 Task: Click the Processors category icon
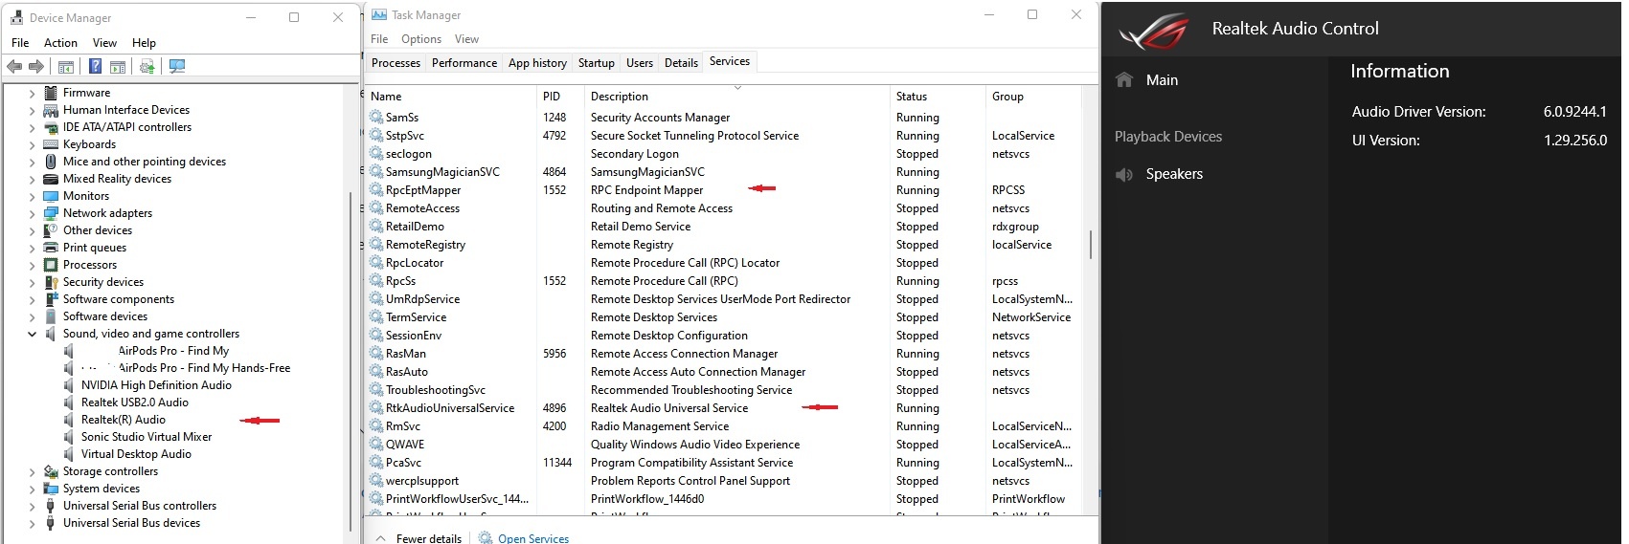(51, 265)
